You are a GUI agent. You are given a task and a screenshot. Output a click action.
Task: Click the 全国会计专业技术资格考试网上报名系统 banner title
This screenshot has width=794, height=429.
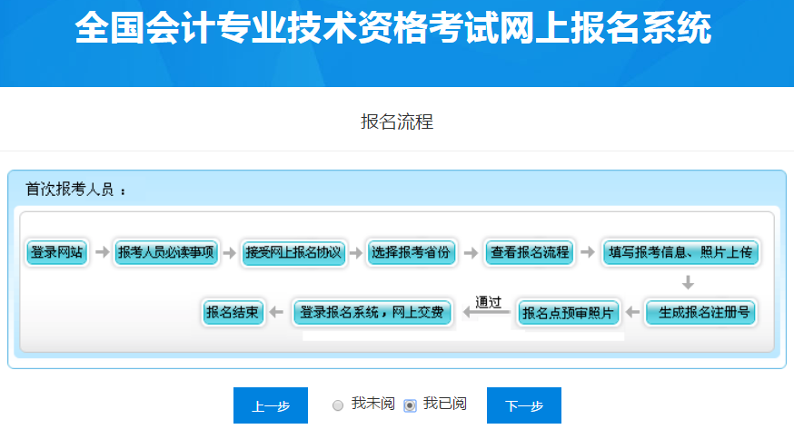[393, 30]
